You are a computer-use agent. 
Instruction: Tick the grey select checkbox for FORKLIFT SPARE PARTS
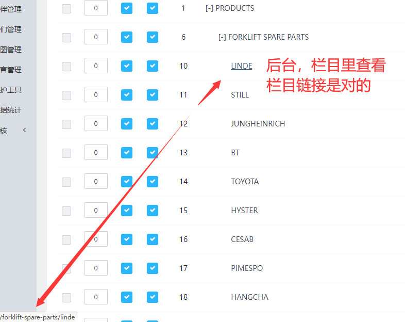(x=66, y=38)
